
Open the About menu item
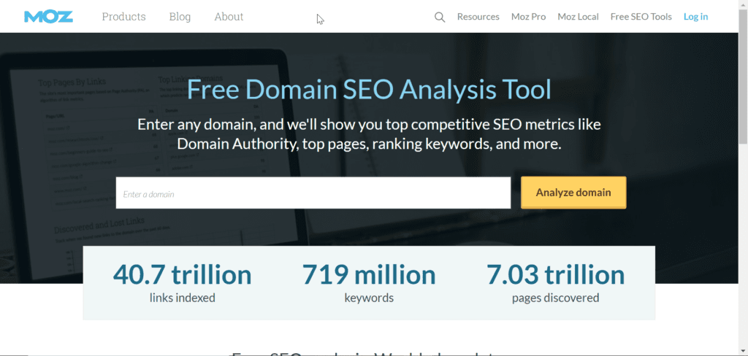[229, 16]
